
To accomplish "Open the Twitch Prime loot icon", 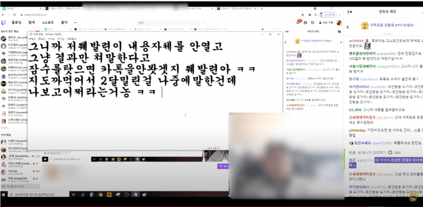I will [306, 23].
